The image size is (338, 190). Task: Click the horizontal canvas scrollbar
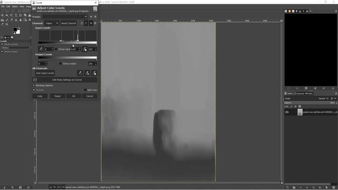[158, 183]
